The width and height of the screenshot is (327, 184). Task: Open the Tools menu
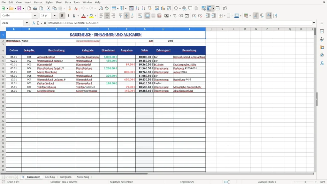(x=77, y=2)
